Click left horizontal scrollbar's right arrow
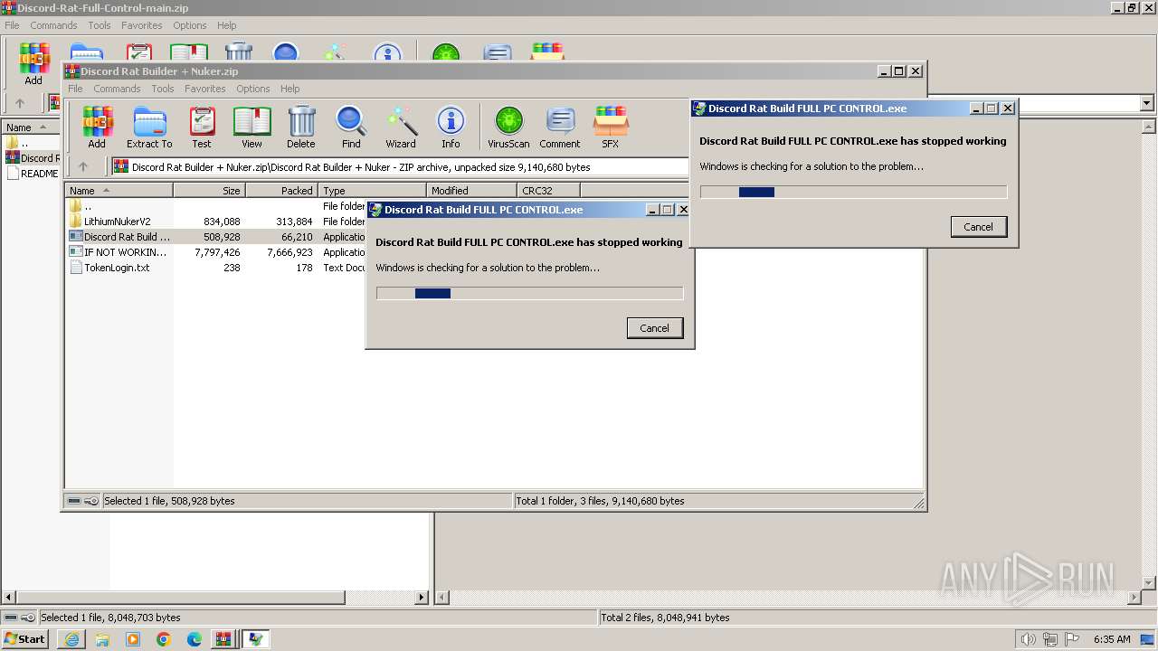Image resolution: width=1158 pixels, height=651 pixels. (422, 597)
